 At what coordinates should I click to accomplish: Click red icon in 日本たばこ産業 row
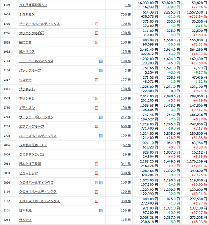[97, 164]
